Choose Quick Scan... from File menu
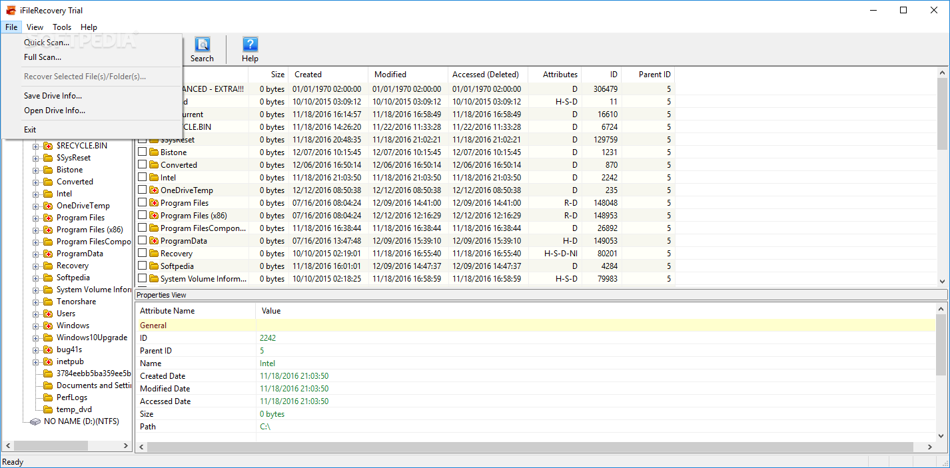This screenshot has width=950, height=468. 92,43
